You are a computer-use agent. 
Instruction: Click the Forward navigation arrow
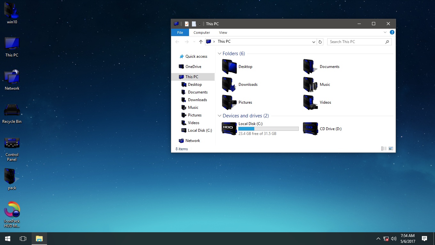click(187, 42)
